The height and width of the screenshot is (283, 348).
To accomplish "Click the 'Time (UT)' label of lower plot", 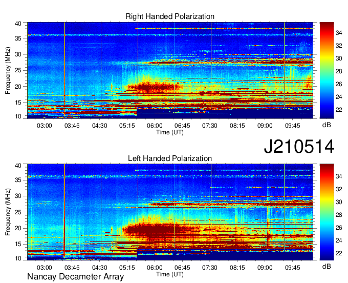I will (x=170, y=274).
